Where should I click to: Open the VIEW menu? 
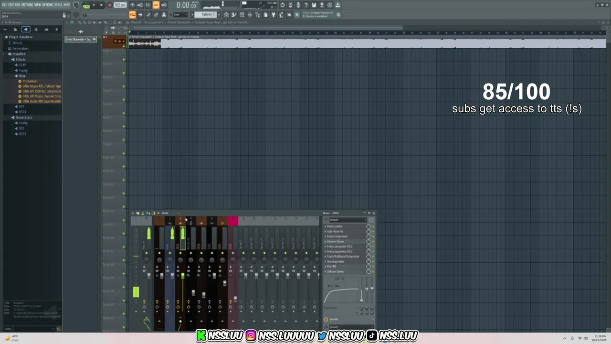pos(38,5)
